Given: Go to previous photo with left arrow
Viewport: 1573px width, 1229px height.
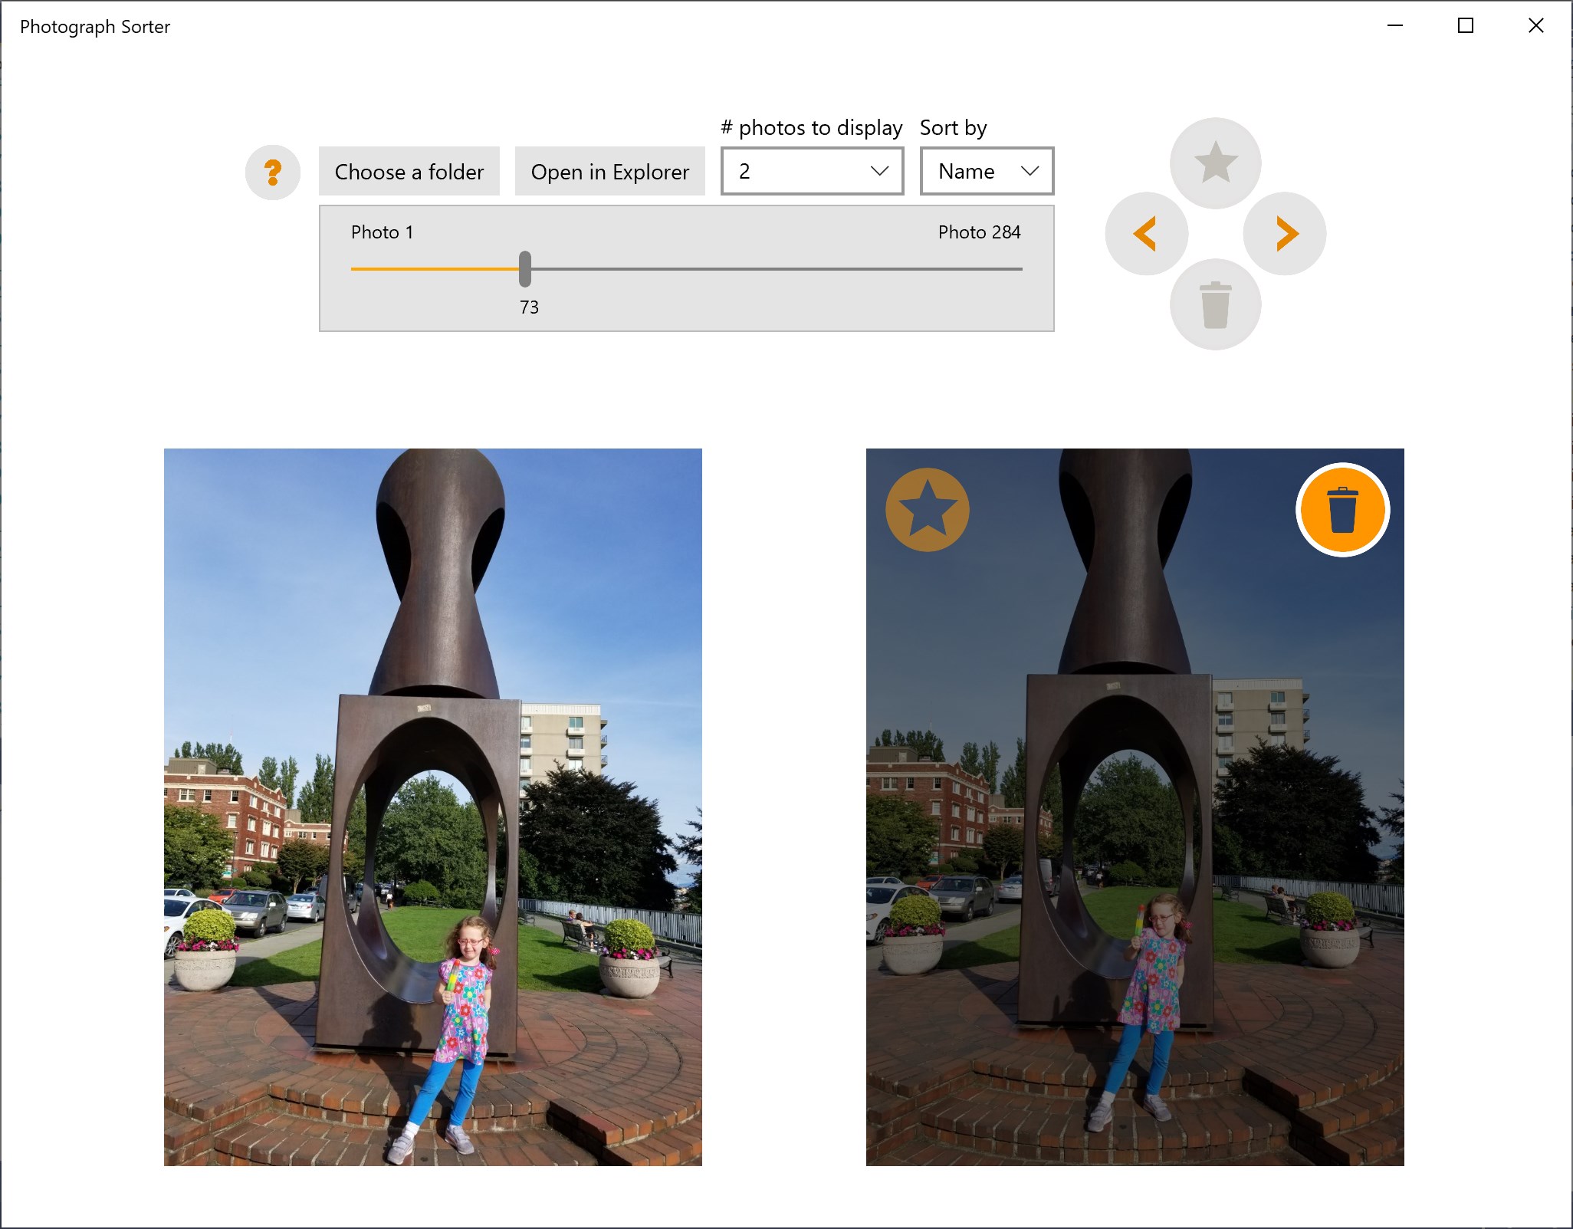Looking at the screenshot, I should (x=1147, y=234).
